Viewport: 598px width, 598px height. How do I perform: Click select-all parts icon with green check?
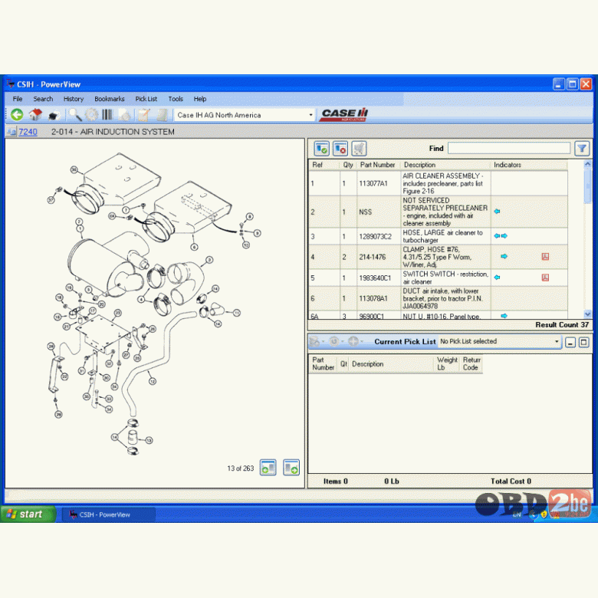[321, 149]
